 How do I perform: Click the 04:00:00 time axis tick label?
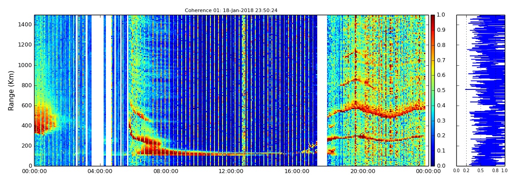[x=99, y=171]
